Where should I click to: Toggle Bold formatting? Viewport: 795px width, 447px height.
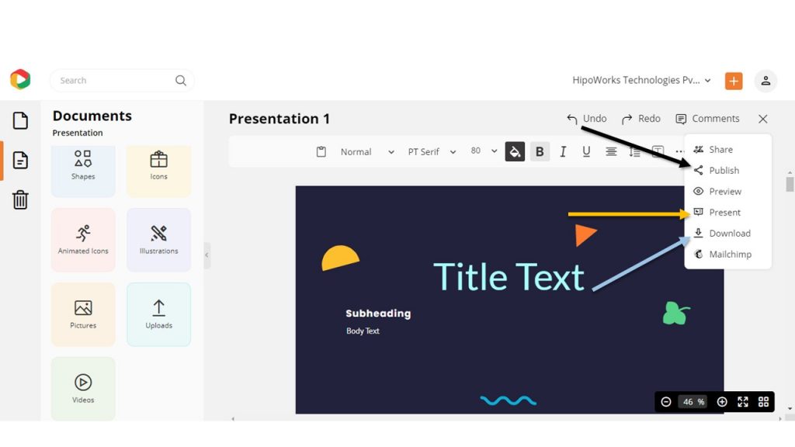coord(540,151)
